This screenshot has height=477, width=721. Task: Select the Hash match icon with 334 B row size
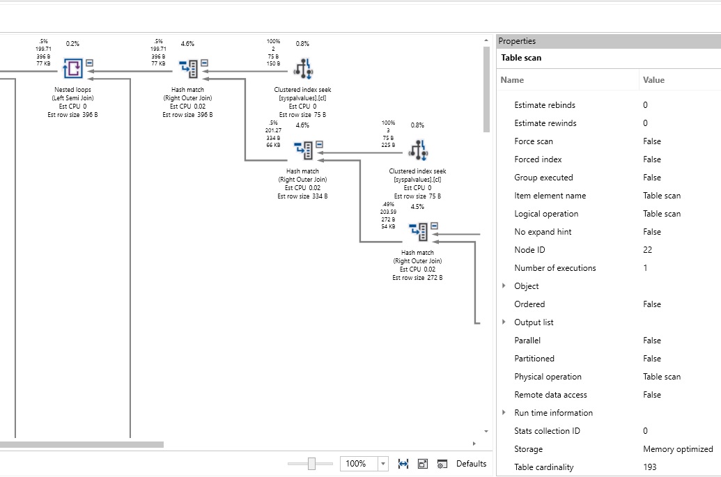303,150
